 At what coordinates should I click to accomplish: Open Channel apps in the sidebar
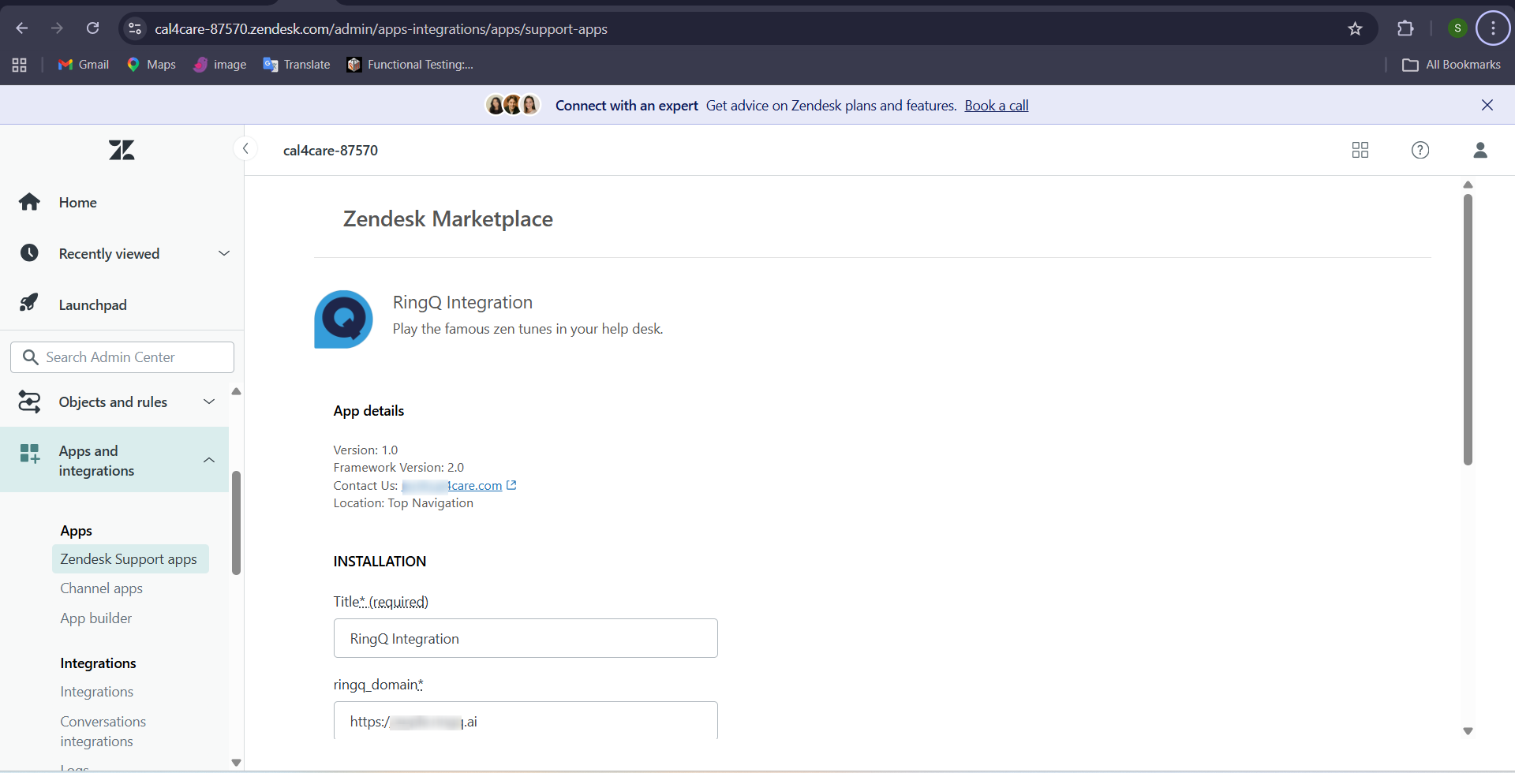101,588
